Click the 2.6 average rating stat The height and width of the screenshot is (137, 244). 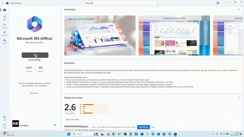pos(29,69)
